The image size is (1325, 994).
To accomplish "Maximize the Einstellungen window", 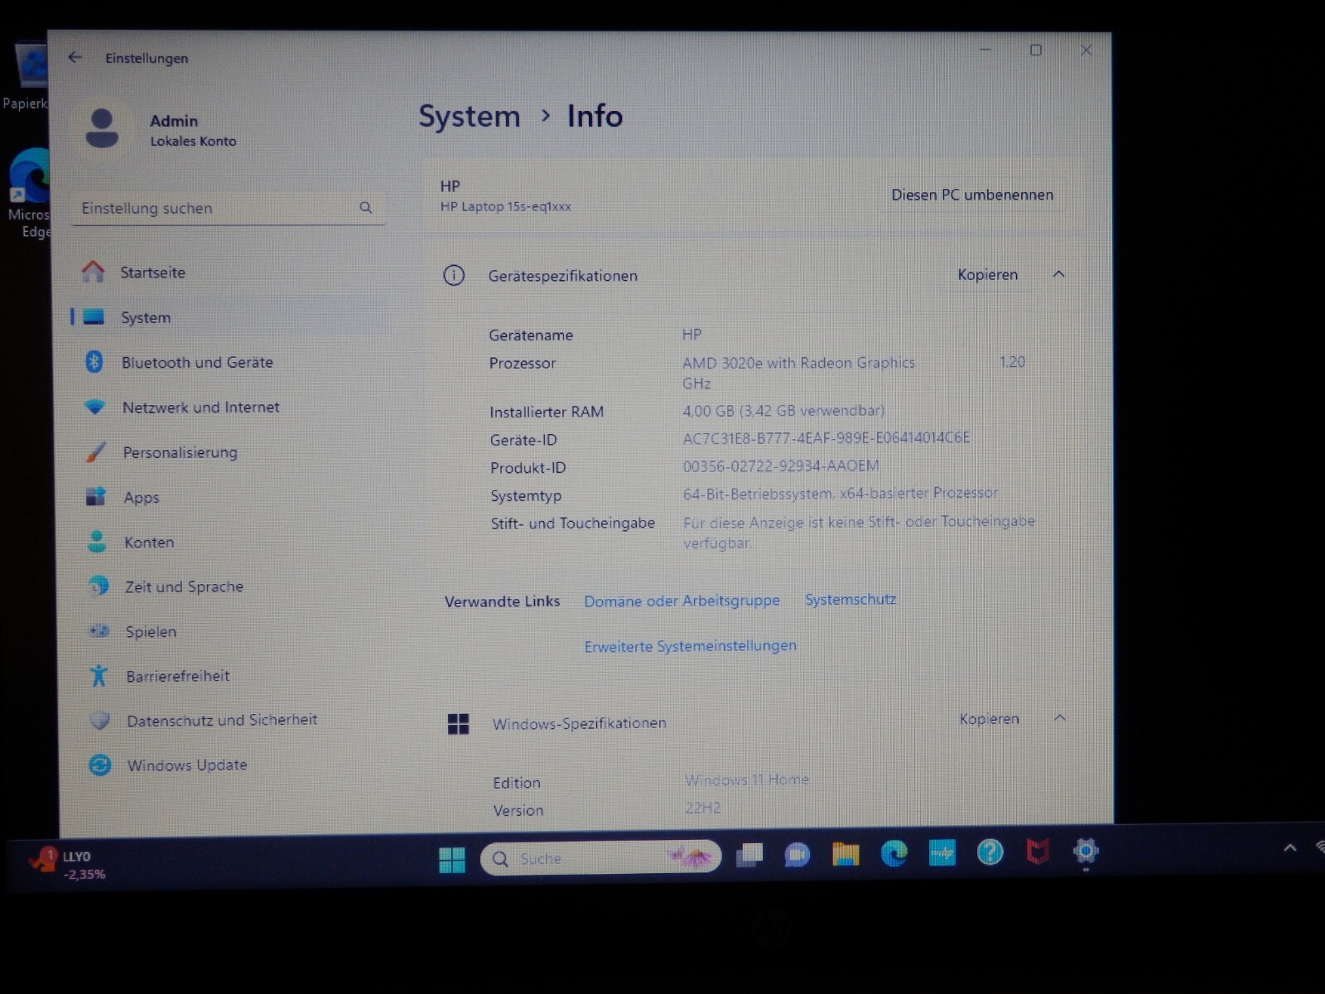I will coord(1035,50).
